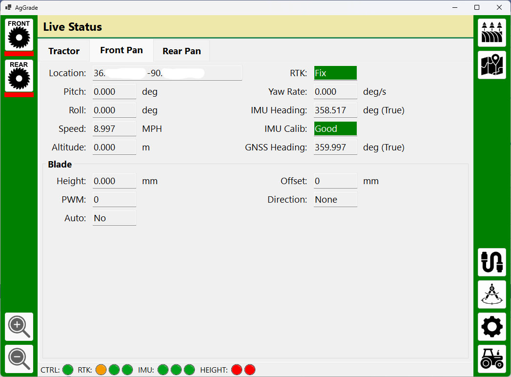This screenshot has width=511, height=377.
Task: Select the Rear Pan tab
Action: pyautogui.click(x=182, y=51)
